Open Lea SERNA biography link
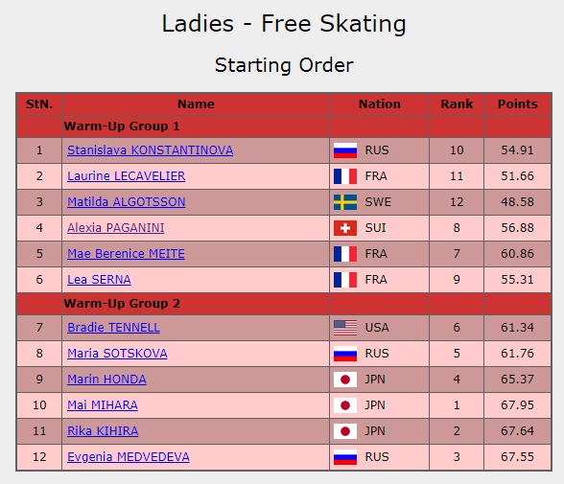This screenshot has height=484, width=564. 99,280
